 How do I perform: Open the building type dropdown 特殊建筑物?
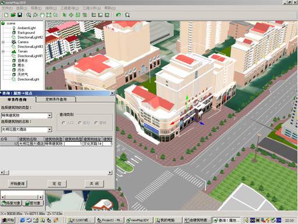[x=49, y=116]
